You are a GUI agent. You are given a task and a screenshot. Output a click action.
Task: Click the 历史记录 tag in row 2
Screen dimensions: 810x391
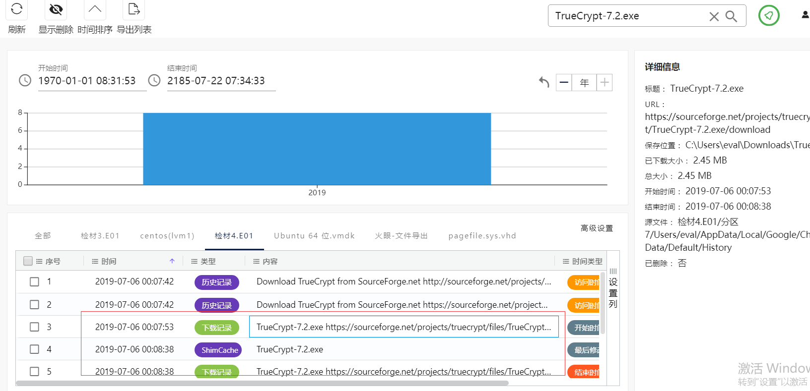[217, 305]
